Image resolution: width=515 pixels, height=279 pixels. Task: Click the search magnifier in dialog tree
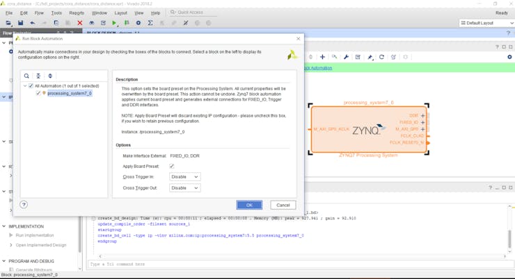[26, 76]
